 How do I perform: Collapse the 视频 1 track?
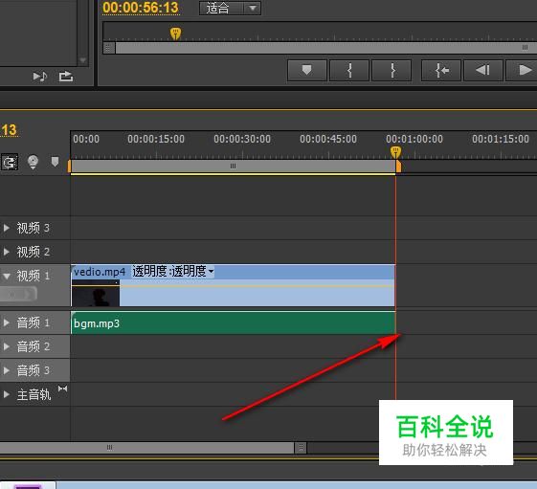[7, 276]
